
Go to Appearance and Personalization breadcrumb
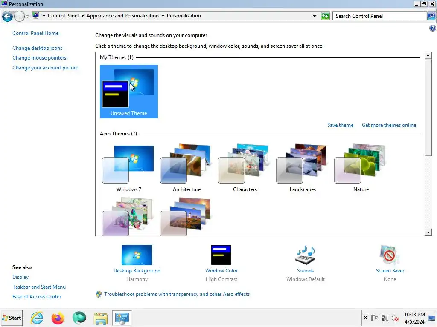pos(122,16)
